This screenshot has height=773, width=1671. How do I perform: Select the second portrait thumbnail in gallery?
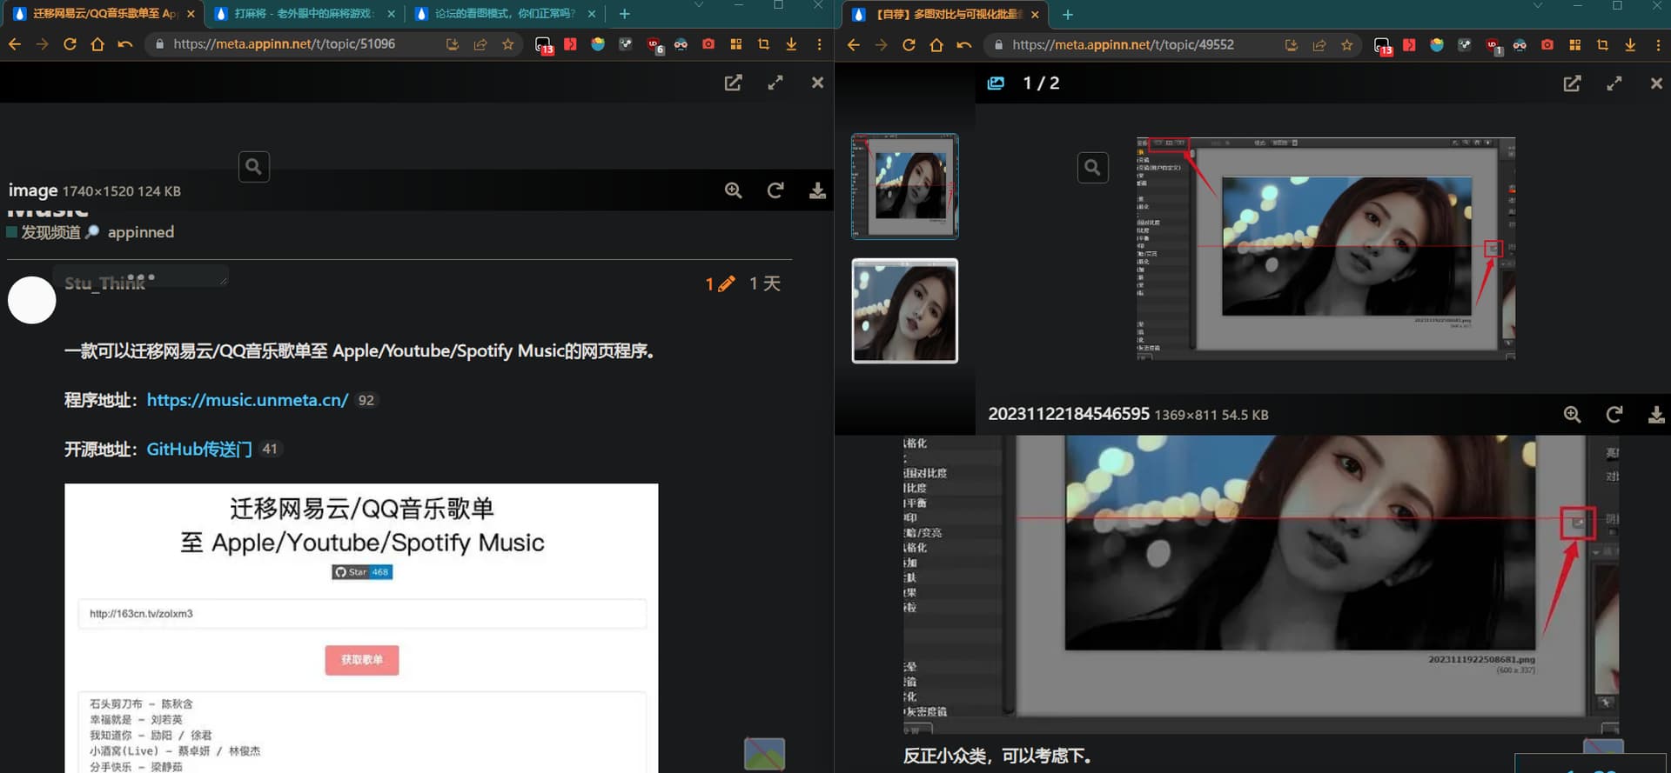point(904,311)
